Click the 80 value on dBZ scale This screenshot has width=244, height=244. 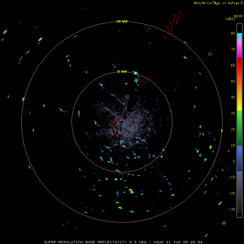[x=233, y=33]
